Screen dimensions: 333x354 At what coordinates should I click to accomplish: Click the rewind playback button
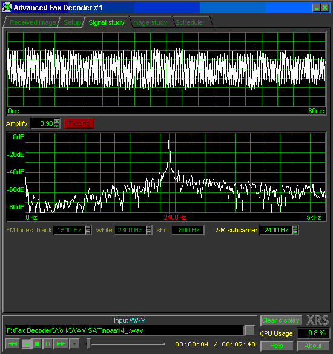click(x=12, y=344)
